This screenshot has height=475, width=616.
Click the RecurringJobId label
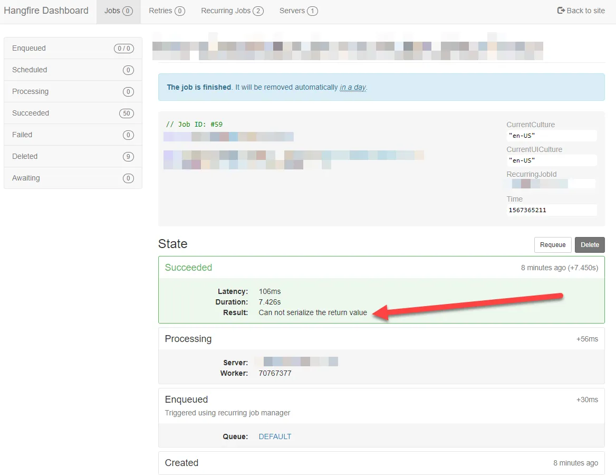pyautogui.click(x=531, y=174)
